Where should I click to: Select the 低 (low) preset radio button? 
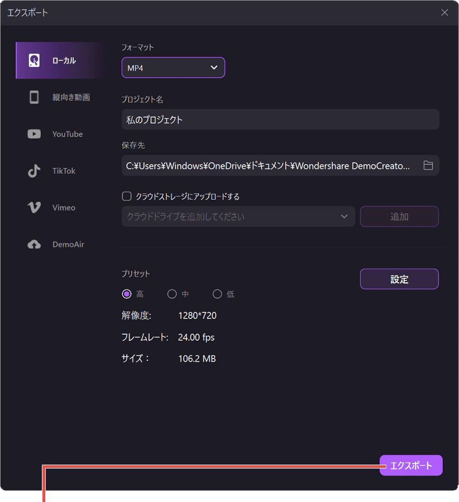click(x=217, y=294)
